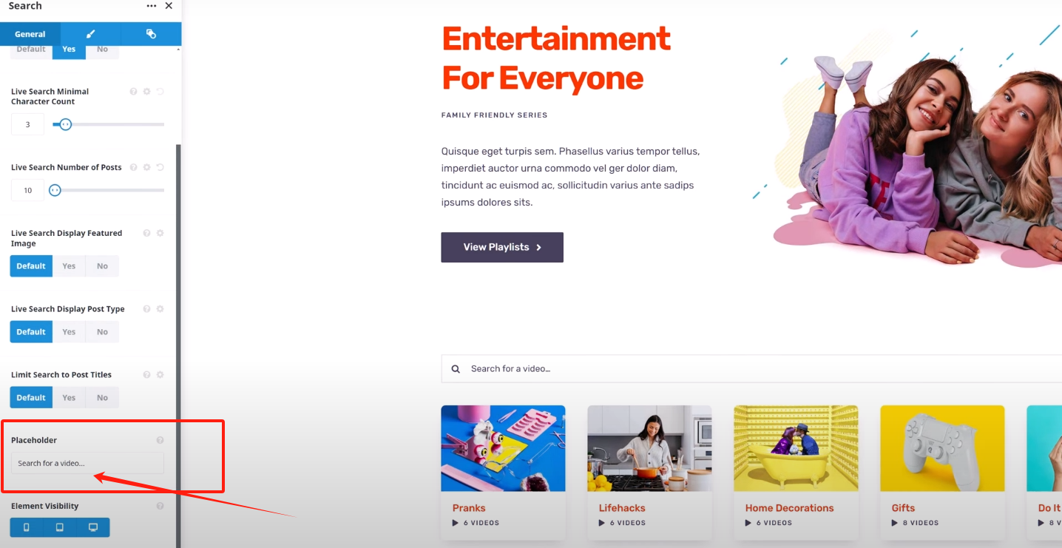
Task: Toggle desktop visibility for the element
Action: [x=93, y=527]
